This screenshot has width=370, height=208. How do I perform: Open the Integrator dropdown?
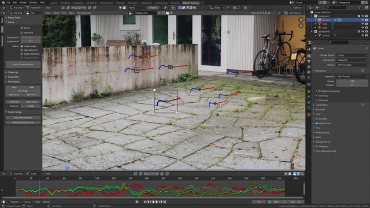click(x=352, y=76)
